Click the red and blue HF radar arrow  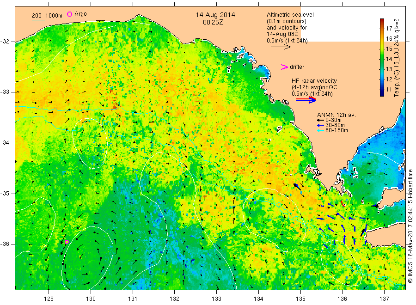pos(306,100)
